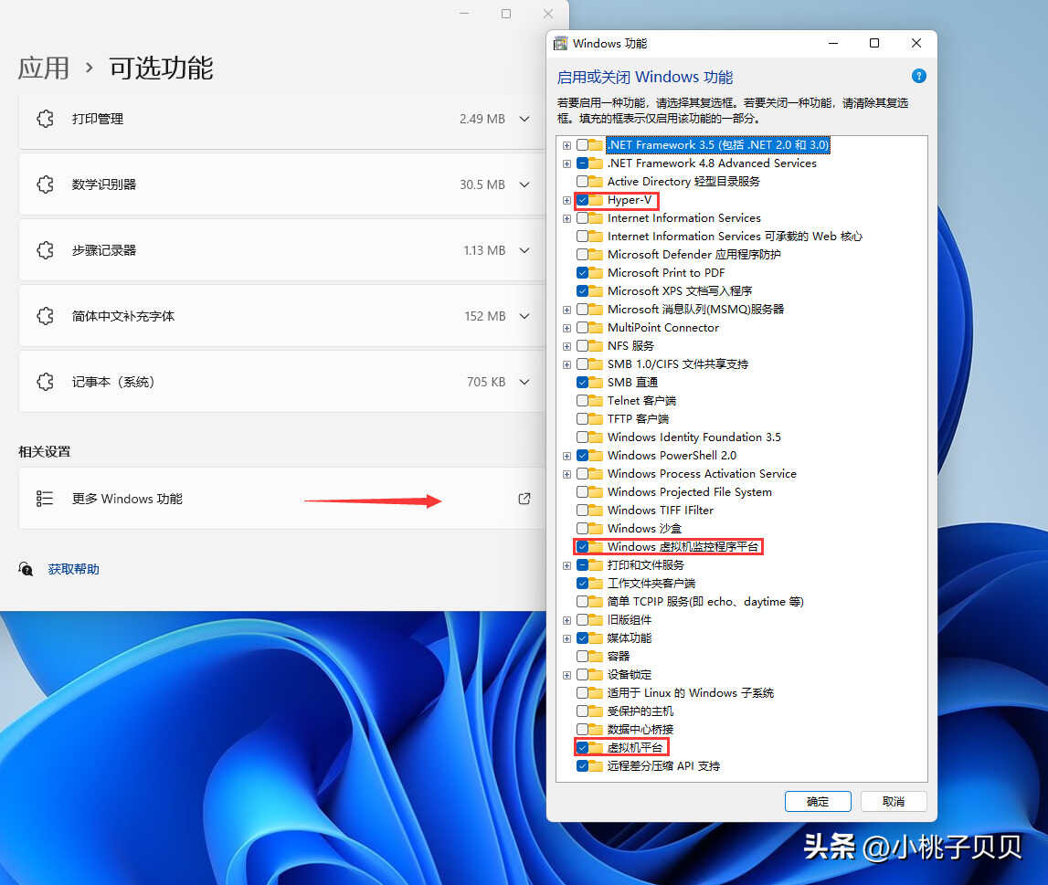Expand the 步骤记录器 chevron
The height and width of the screenshot is (885, 1048).
(x=524, y=250)
